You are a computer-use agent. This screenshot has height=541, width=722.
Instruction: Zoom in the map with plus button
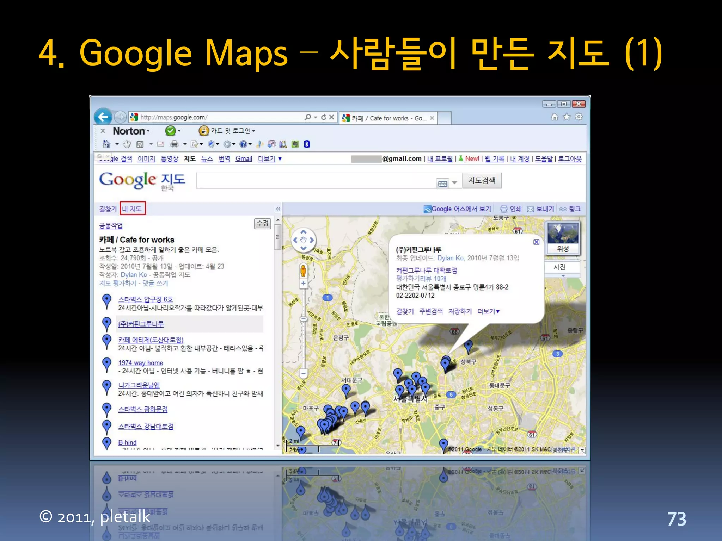coord(303,284)
